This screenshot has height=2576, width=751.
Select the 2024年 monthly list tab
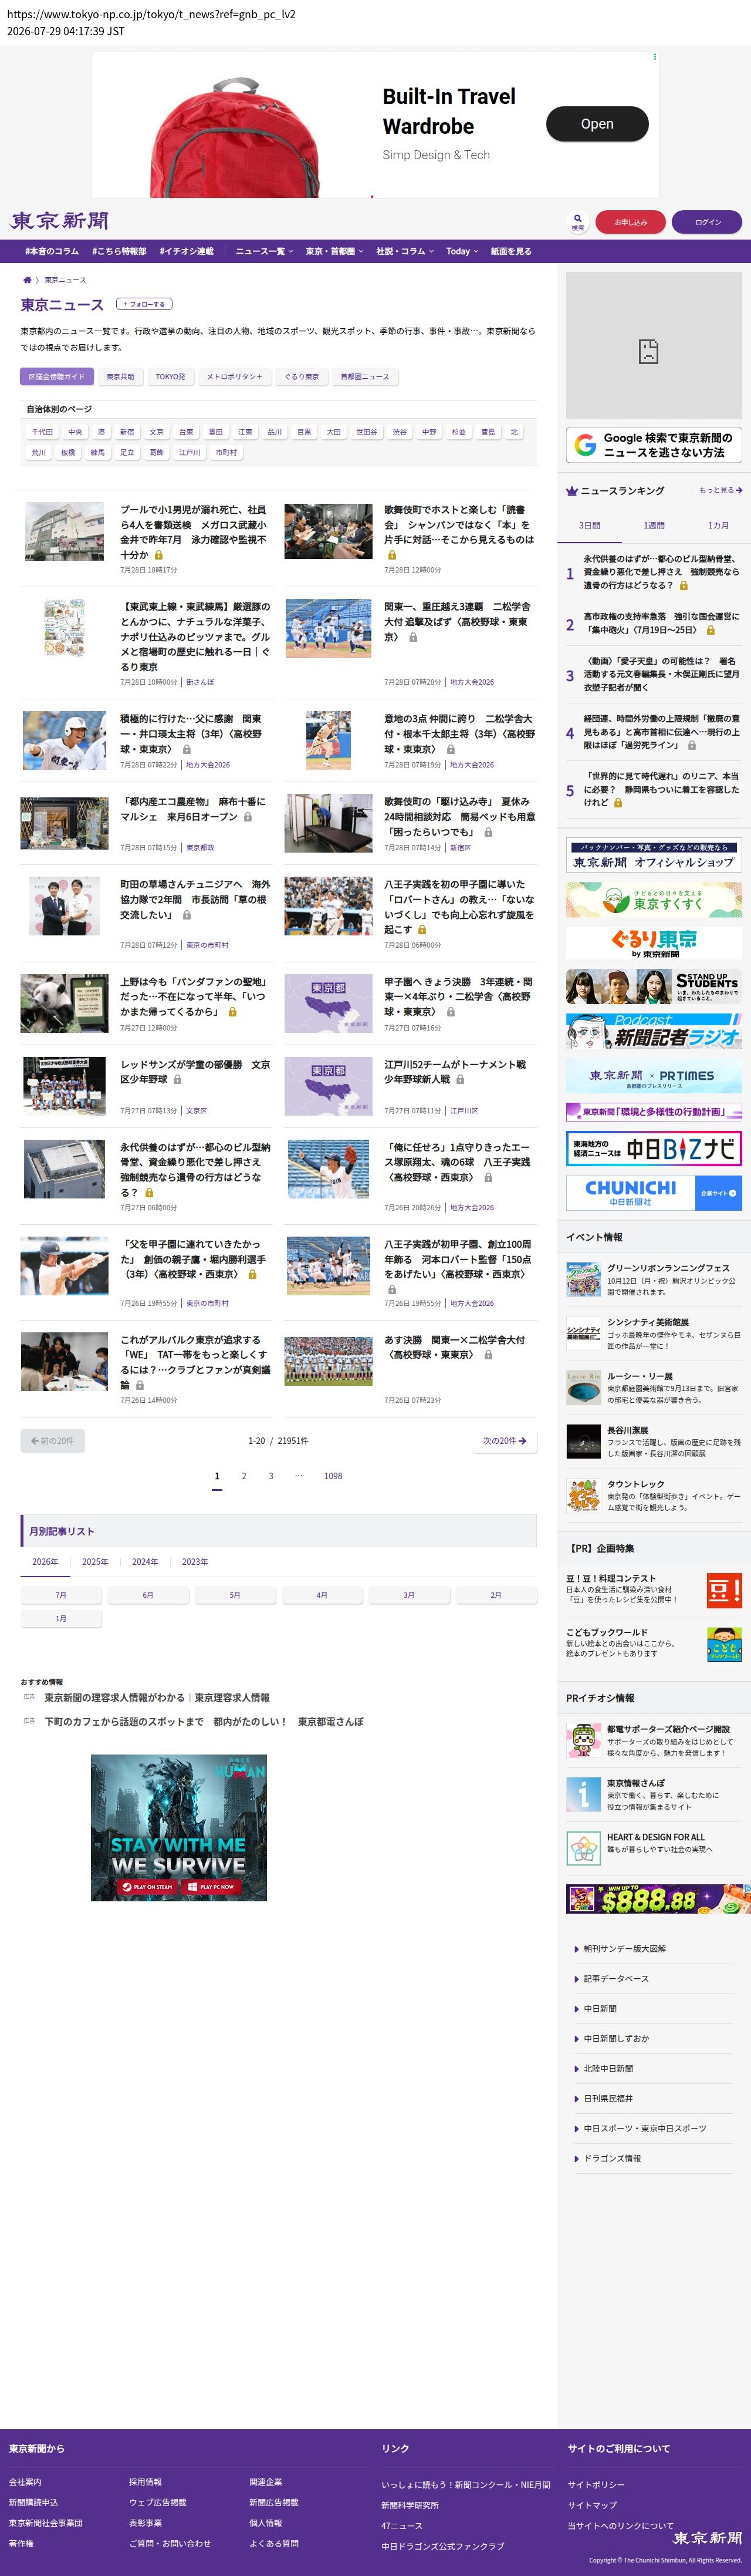145,1561
